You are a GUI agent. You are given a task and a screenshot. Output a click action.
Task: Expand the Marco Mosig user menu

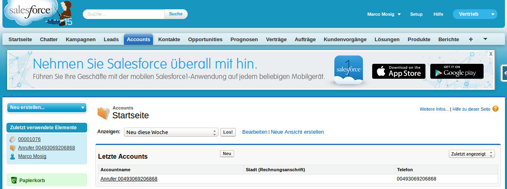[384, 14]
